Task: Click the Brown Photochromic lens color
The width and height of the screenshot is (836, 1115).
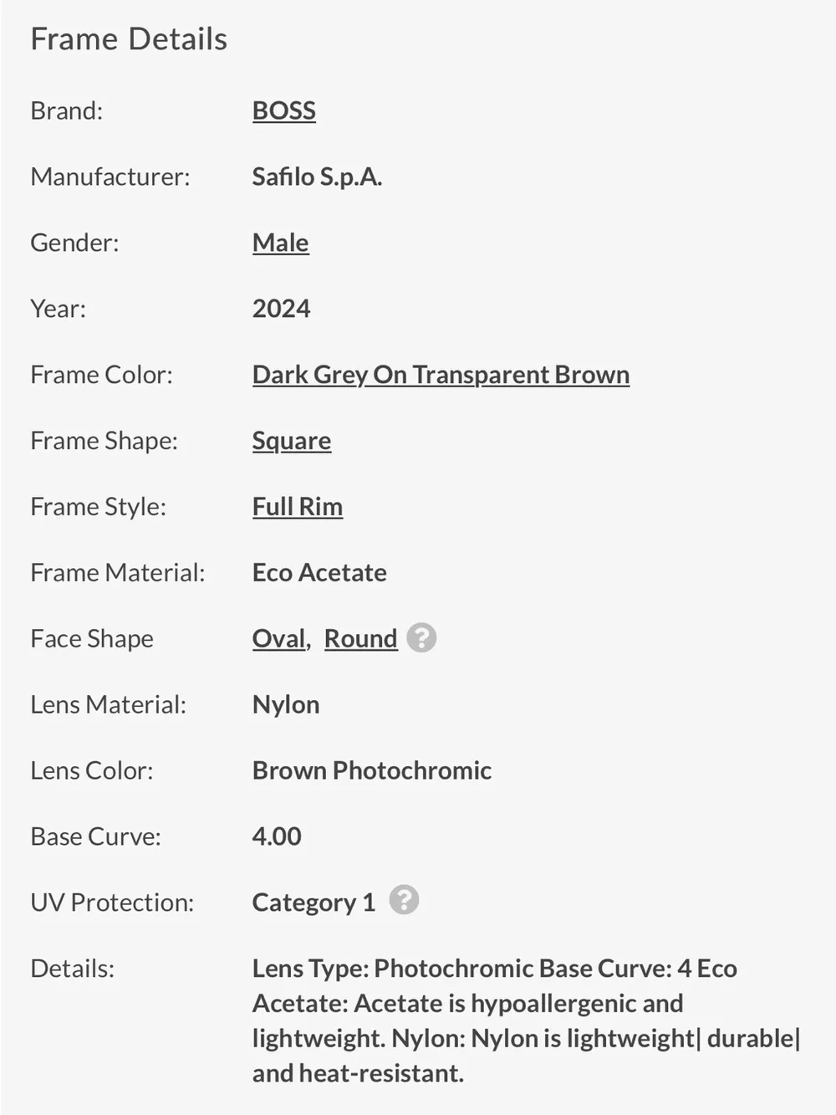Action: pyautogui.click(x=372, y=770)
